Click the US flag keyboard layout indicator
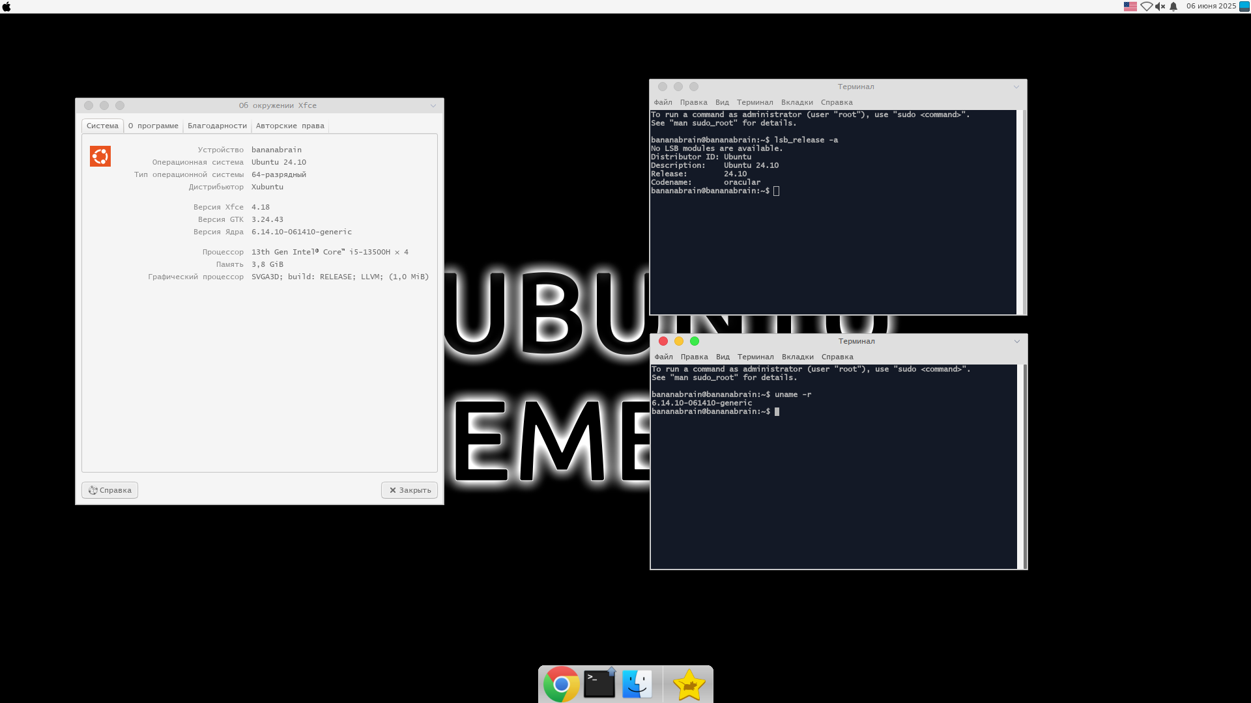The width and height of the screenshot is (1251, 703). pyautogui.click(x=1130, y=7)
